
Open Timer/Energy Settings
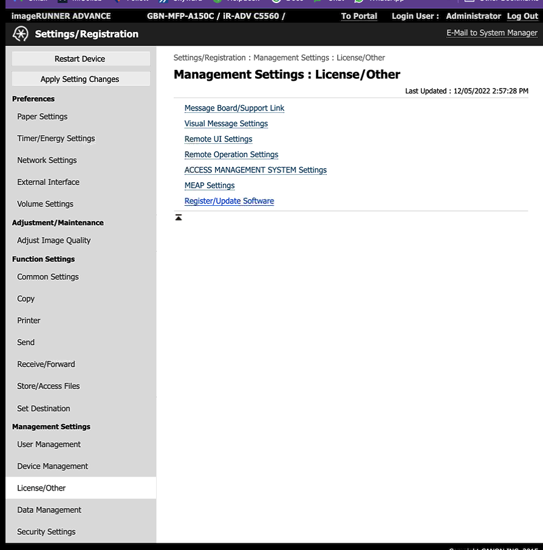coord(56,138)
